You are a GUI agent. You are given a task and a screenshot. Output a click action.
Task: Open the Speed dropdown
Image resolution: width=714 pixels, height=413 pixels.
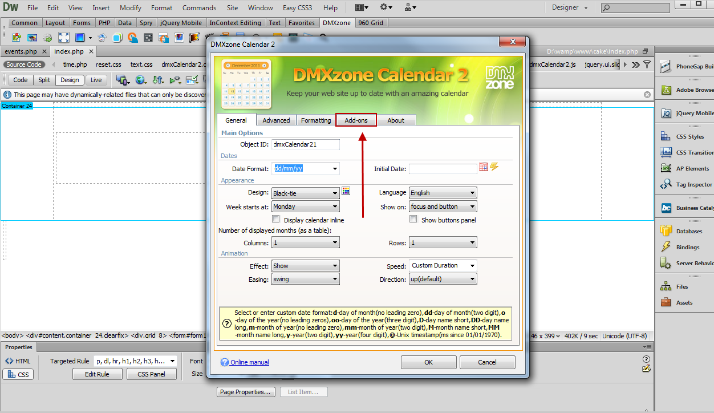443,265
